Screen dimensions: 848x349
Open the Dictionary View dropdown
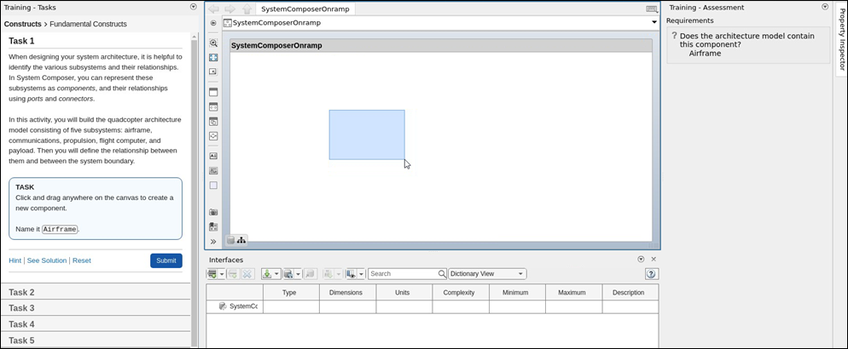coord(487,274)
